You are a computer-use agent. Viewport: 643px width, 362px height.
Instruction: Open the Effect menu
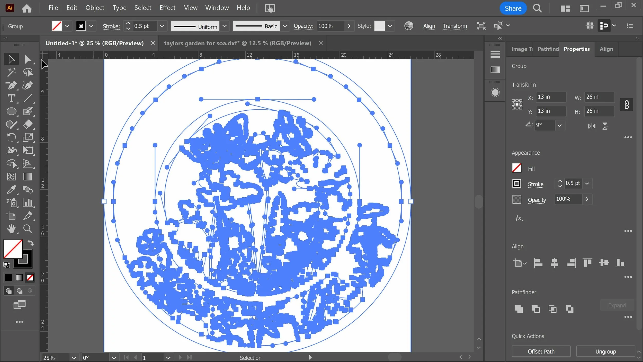(x=167, y=8)
